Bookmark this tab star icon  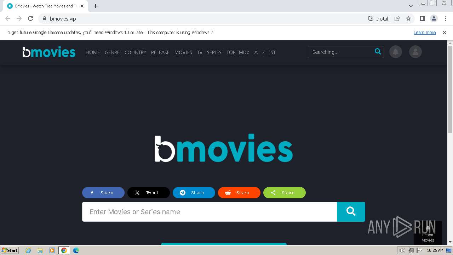408,18
